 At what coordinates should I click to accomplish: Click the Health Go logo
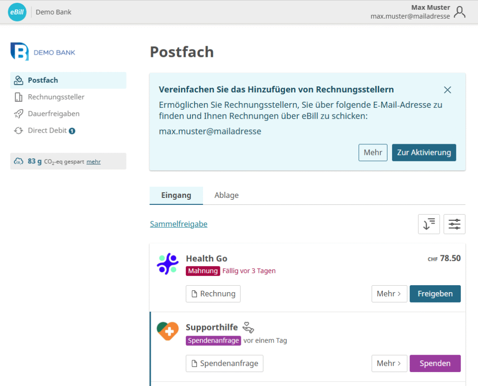tap(168, 264)
